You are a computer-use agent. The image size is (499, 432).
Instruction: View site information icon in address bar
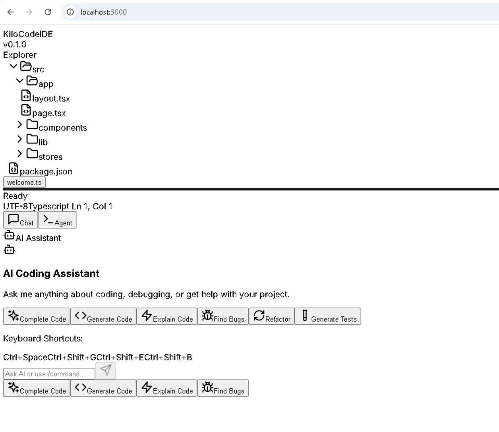point(71,12)
